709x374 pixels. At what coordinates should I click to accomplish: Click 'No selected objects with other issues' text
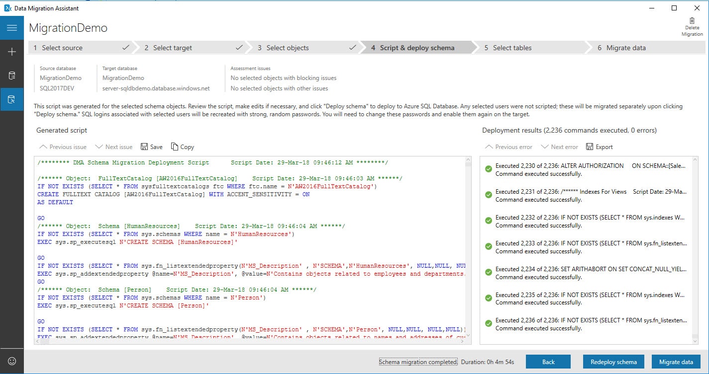pos(279,88)
